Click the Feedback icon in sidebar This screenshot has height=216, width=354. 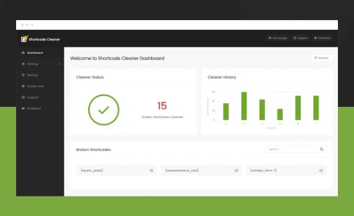click(23, 109)
